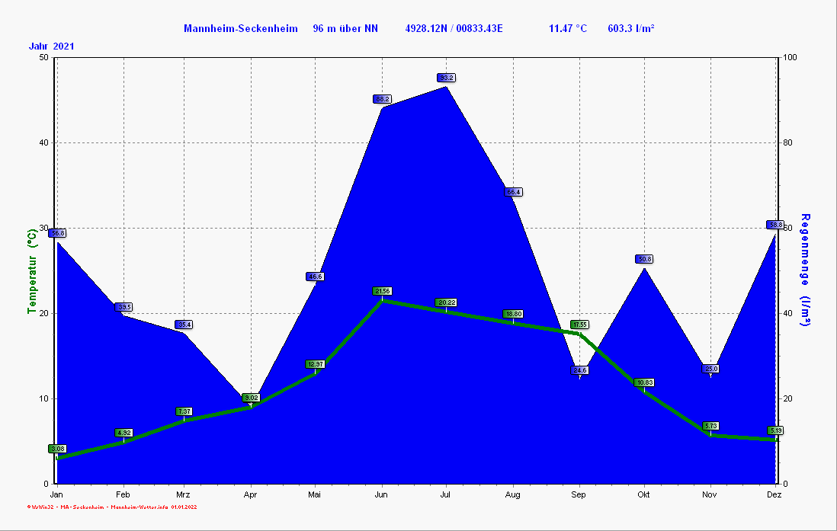Click the red Mannheim-Wetter.info footer text
Screen dimensions: 837x531
(x=139, y=507)
